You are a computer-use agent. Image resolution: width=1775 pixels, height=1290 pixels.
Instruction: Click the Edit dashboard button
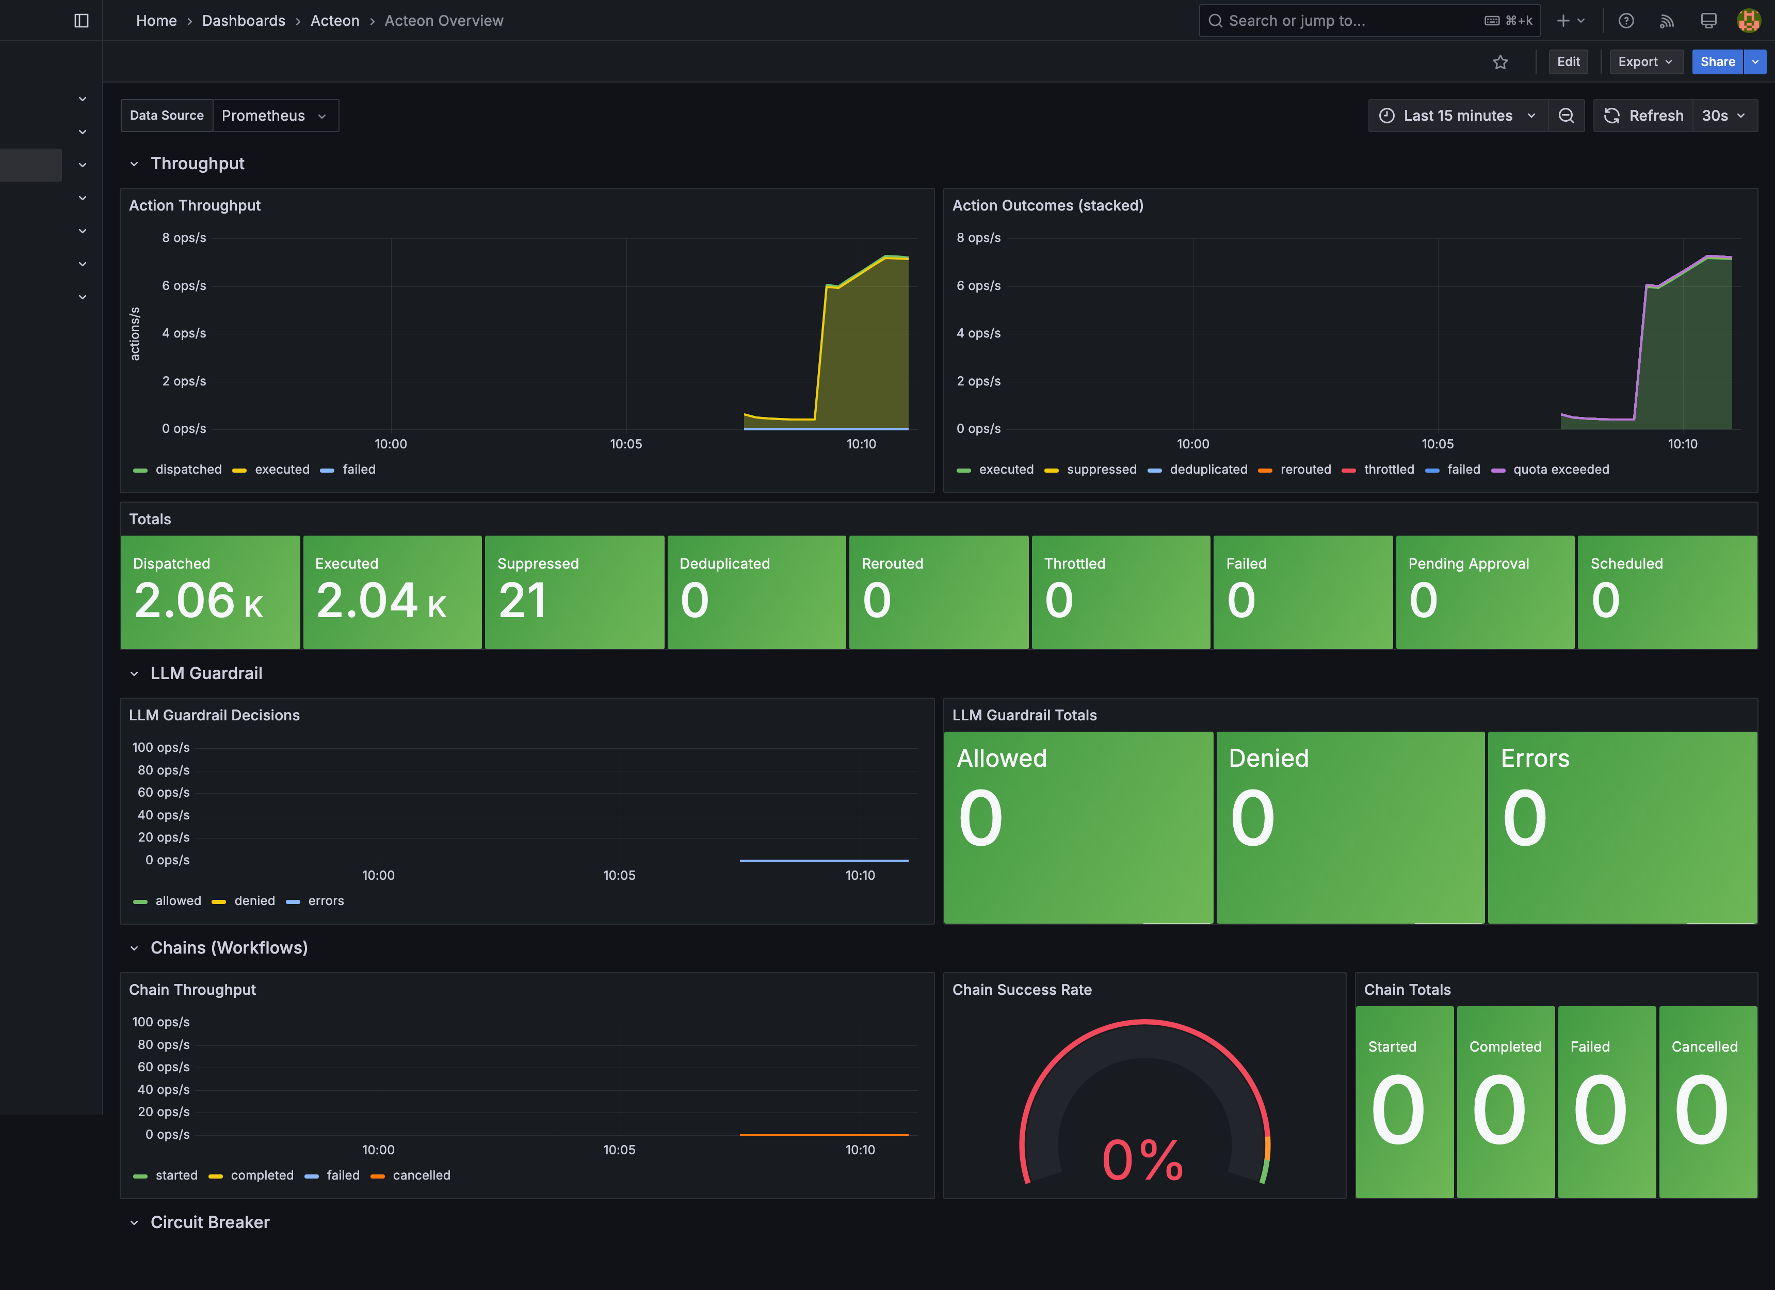pyautogui.click(x=1569, y=62)
